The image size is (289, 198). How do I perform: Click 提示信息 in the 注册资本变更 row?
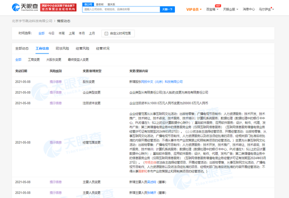[56, 103]
